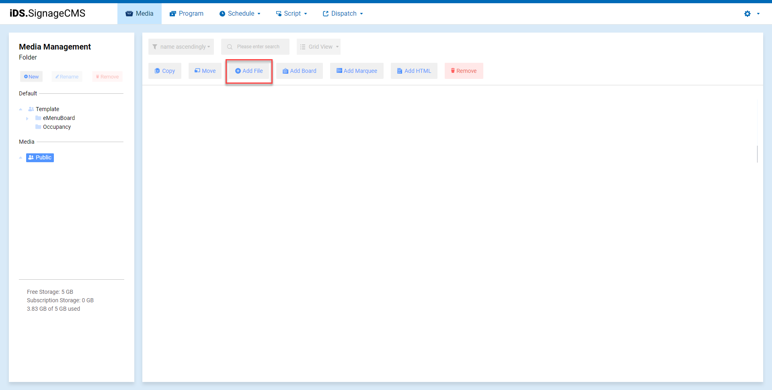Click the iDS.SignageCMS logo

coord(47,13)
